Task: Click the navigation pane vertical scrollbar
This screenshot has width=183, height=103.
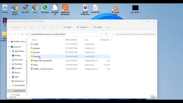Action: (27, 72)
